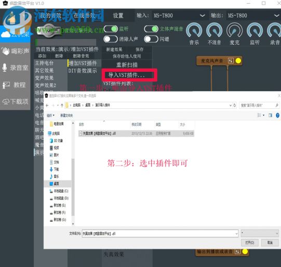Select the 增加VST插件 effect entry
The image size is (281, 267).
coord(83,63)
